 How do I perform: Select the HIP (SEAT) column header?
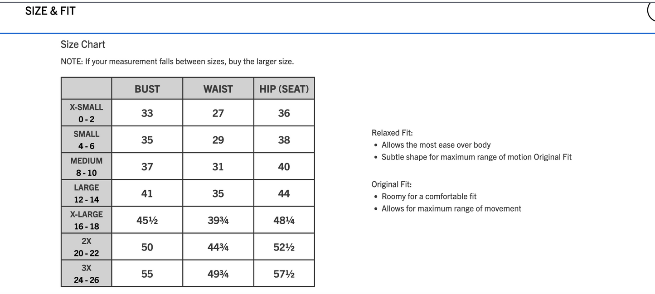pyautogui.click(x=284, y=89)
